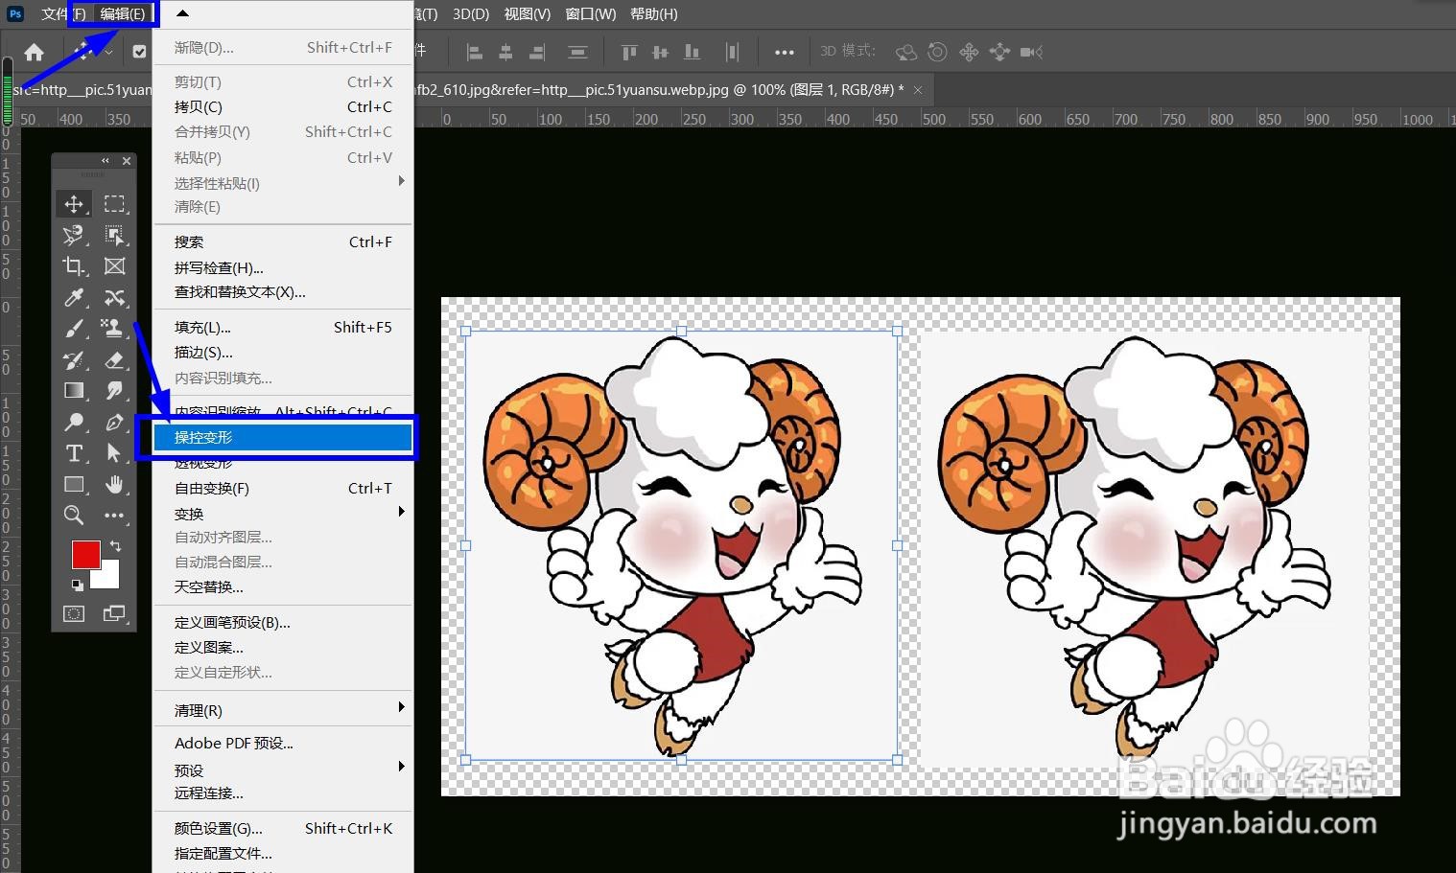Select the Hand tool
Screen dimensions: 1456x873
pyautogui.click(x=115, y=485)
